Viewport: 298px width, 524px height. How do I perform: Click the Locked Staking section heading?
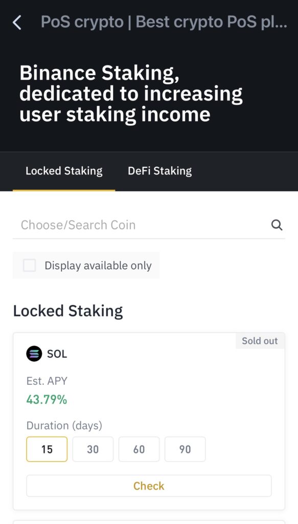pos(68,311)
